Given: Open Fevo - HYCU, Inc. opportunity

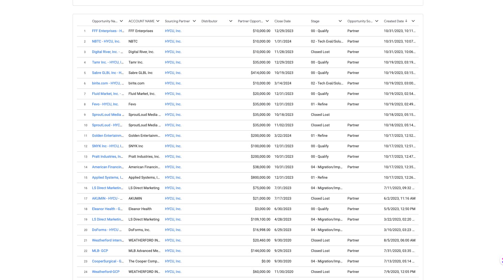Looking at the screenshot, I should pos(105,104).
